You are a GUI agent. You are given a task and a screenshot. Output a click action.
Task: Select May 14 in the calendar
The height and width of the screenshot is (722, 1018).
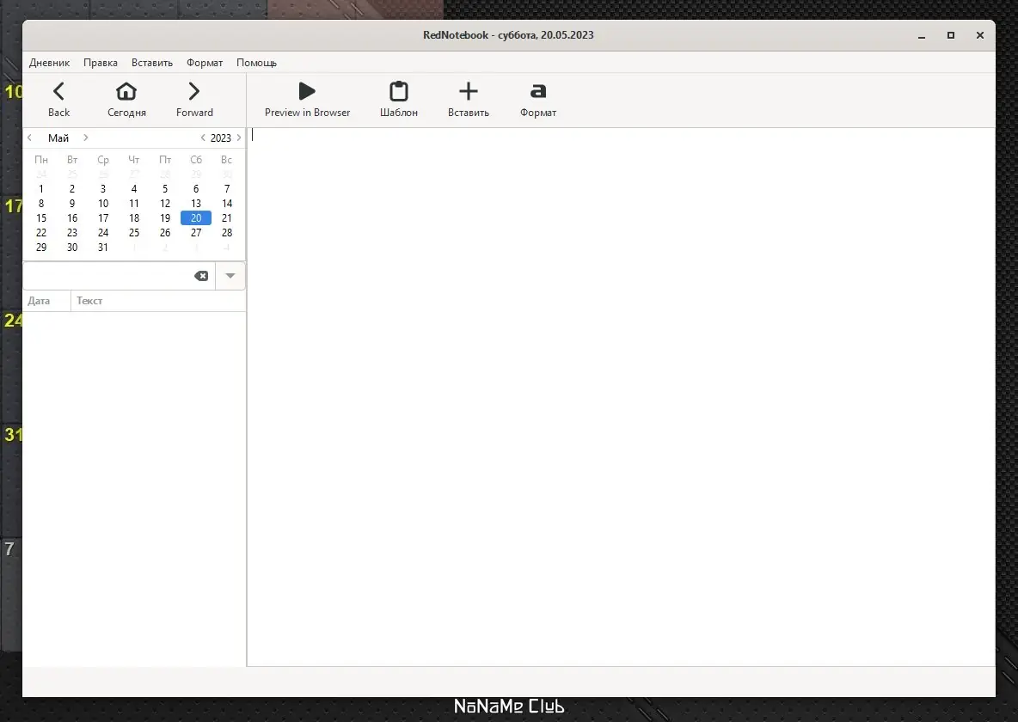coord(227,204)
